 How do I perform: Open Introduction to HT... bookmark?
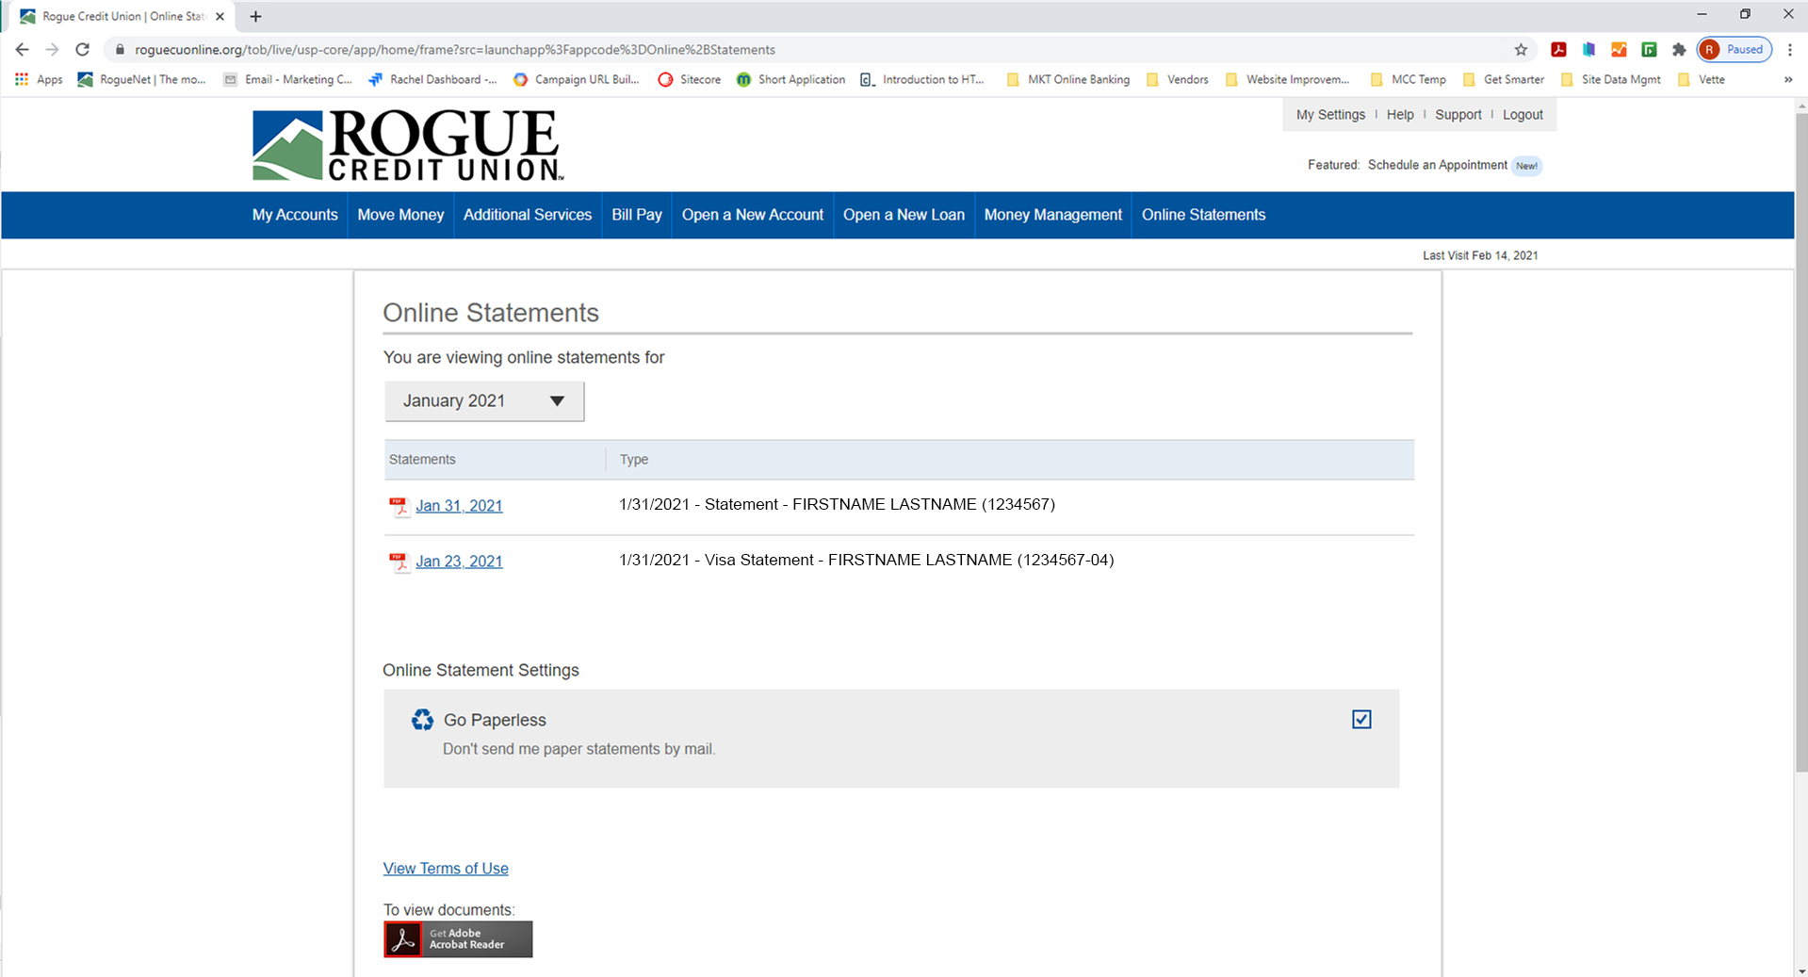point(922,80)
